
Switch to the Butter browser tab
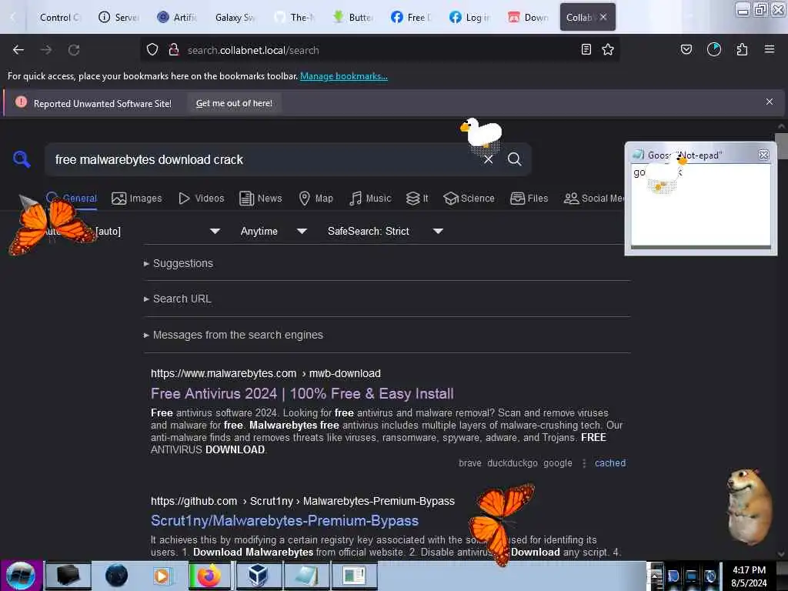tap(352, 17)
